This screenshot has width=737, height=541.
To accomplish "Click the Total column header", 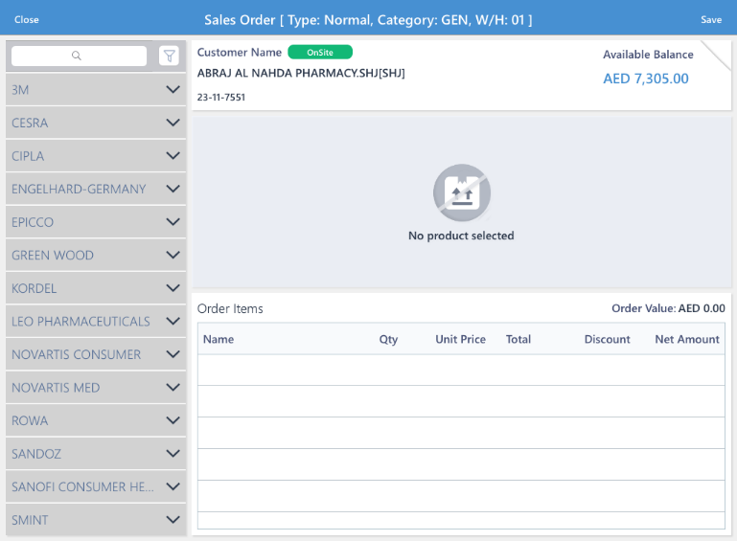I will tap(518, 339).
